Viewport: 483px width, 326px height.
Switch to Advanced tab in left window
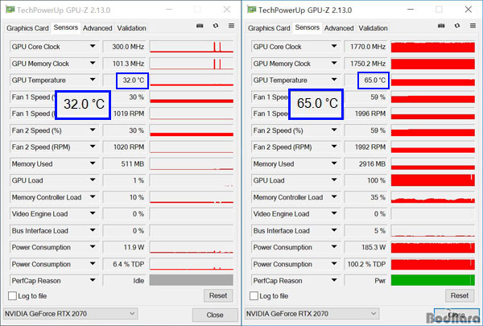coord(97,28)
